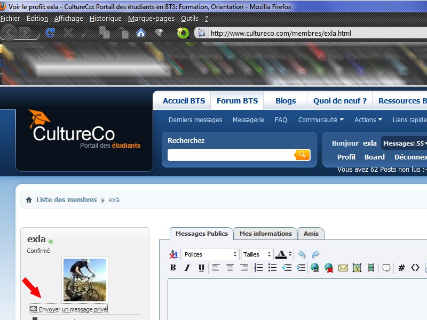Viewport: 427px width, 320px height.
Task: Open the text color picker
Action: 281,254
